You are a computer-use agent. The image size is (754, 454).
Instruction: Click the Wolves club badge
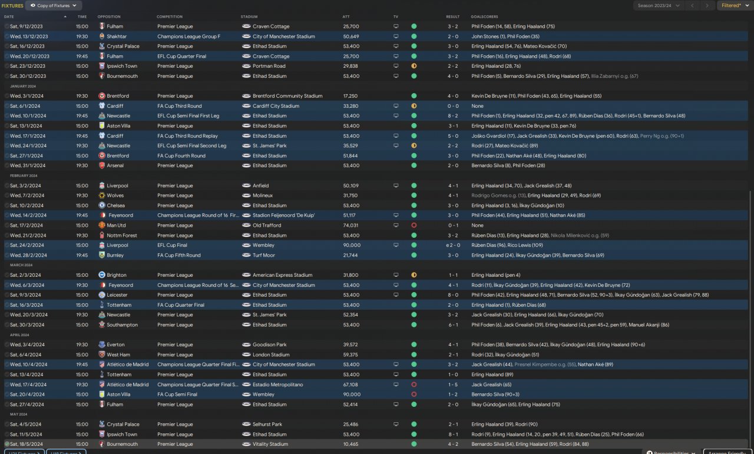[102, 195]
